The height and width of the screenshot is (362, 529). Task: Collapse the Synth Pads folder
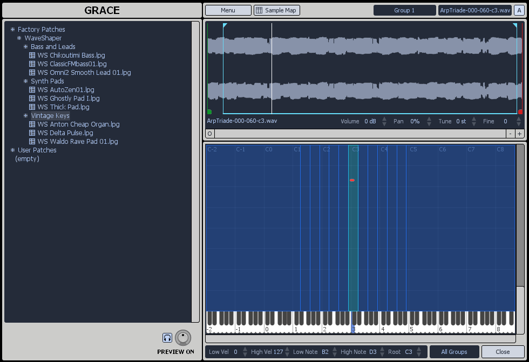pos(26,81)
